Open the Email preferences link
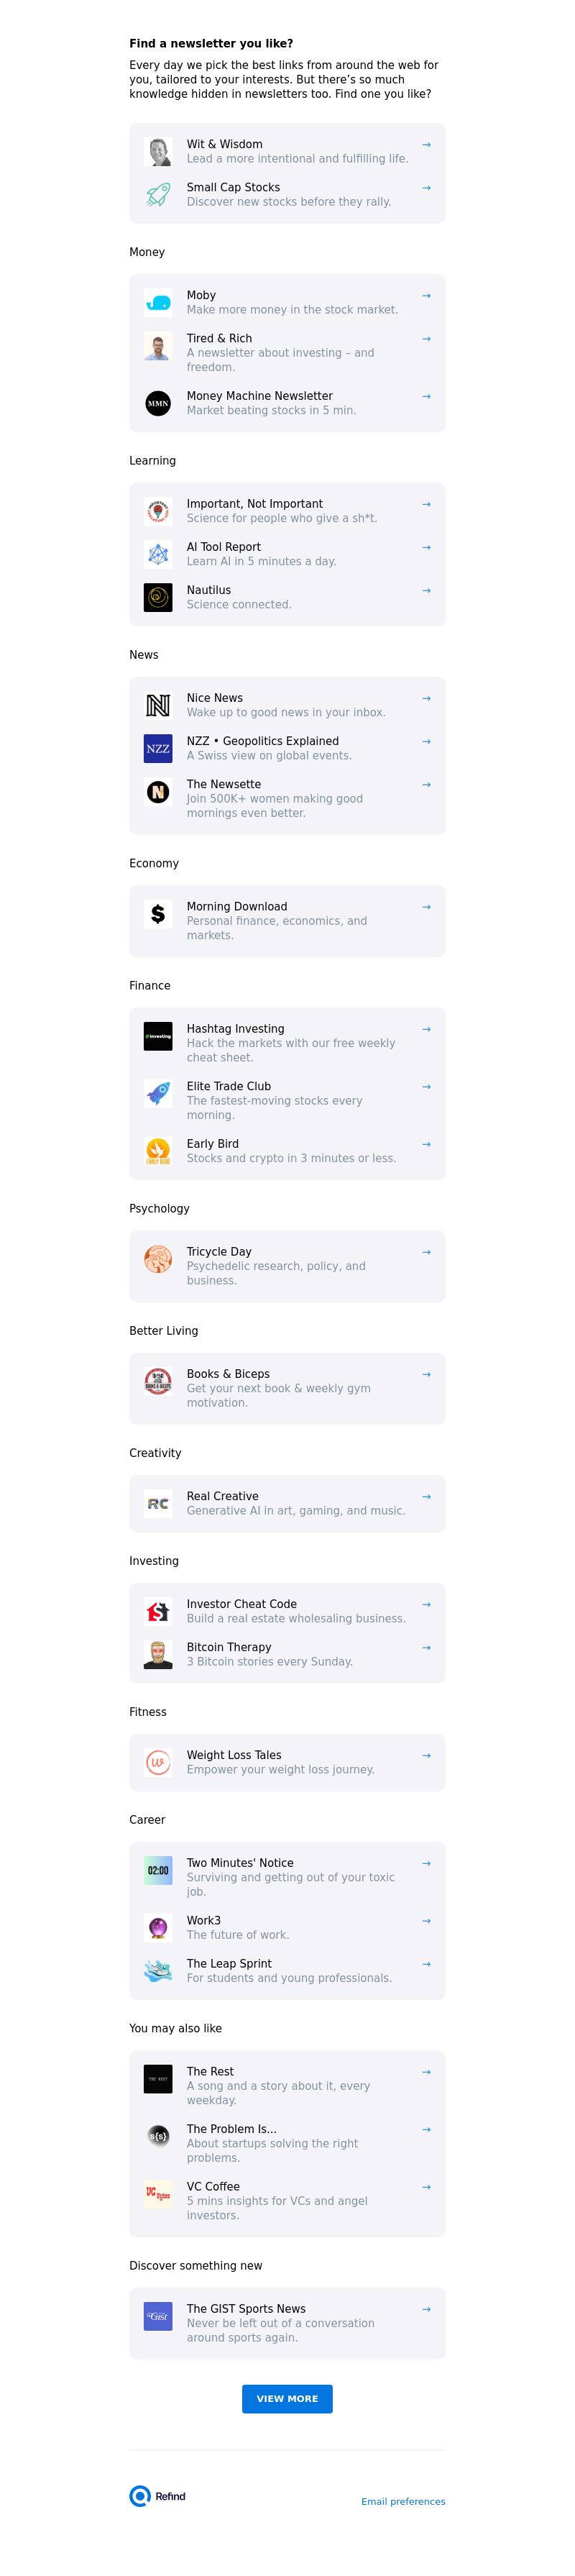 tap(403, 2502)
